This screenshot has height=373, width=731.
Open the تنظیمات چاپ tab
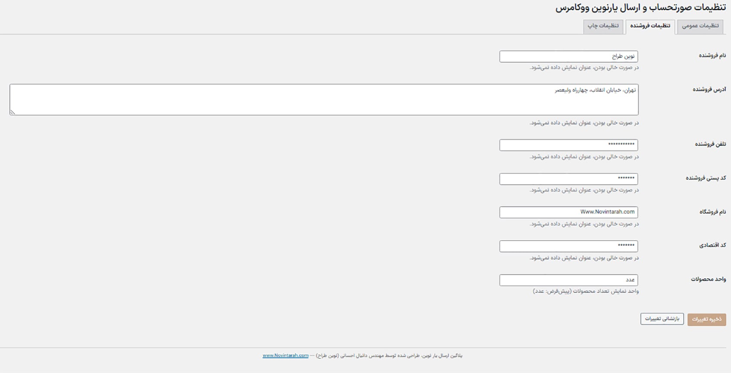click(x=603, y=26)
